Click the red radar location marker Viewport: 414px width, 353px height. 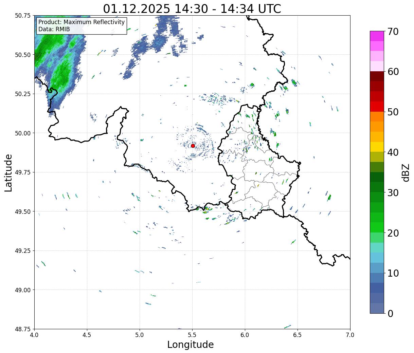pyautogui.click(x=193, y=146)
